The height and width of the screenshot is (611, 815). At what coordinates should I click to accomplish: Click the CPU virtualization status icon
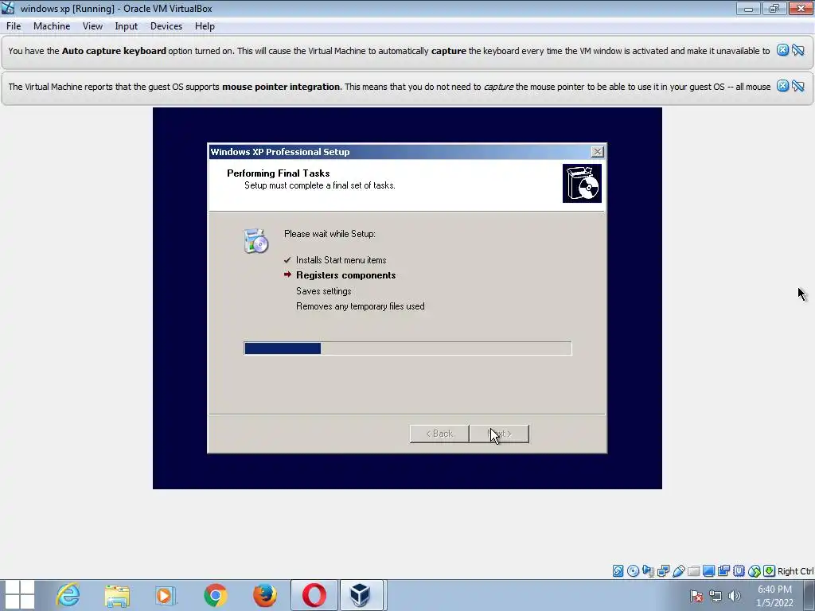pyautogui.click(x=739, y=571)
